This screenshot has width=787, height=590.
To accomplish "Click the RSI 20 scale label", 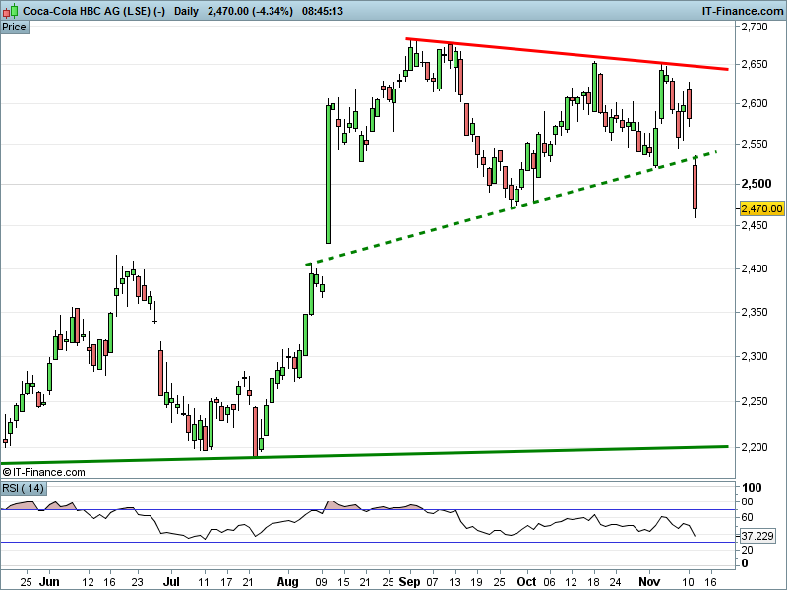I will click(747, 550).
